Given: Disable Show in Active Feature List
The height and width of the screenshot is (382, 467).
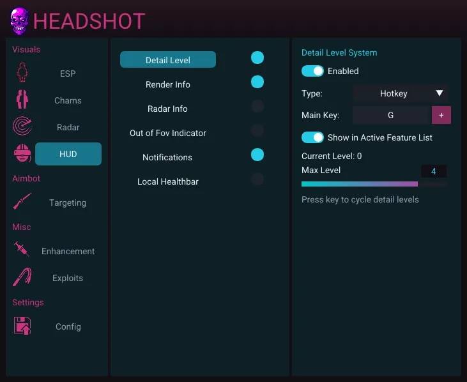Looking at the screenshot, I should point(313,137).
